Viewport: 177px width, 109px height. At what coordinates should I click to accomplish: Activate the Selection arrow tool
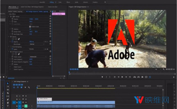(x=8, y=83)
